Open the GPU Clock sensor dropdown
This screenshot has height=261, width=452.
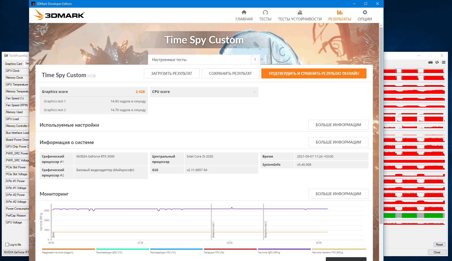tap(17, 71)
